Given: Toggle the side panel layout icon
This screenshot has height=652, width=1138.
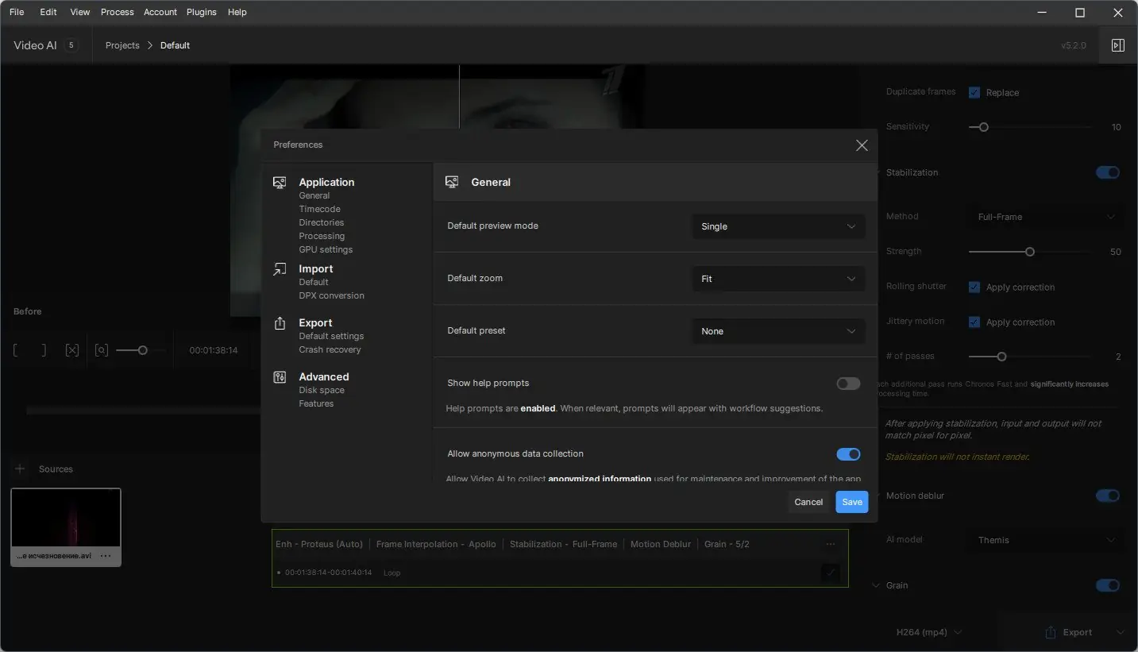Looking at the screenshot, I should [1117, 45].
